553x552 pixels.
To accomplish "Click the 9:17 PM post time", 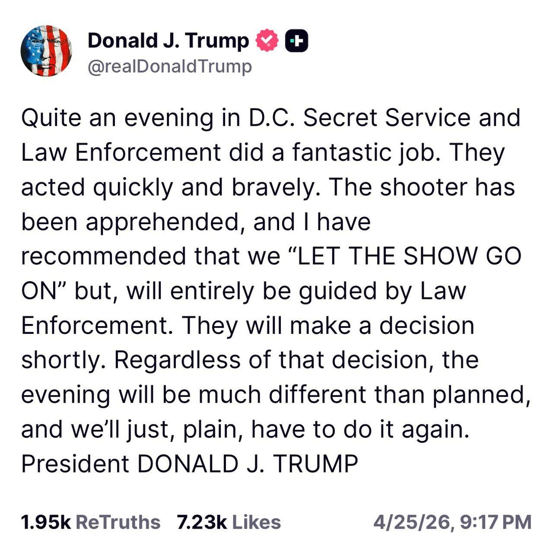I will (x=495, y=522).
